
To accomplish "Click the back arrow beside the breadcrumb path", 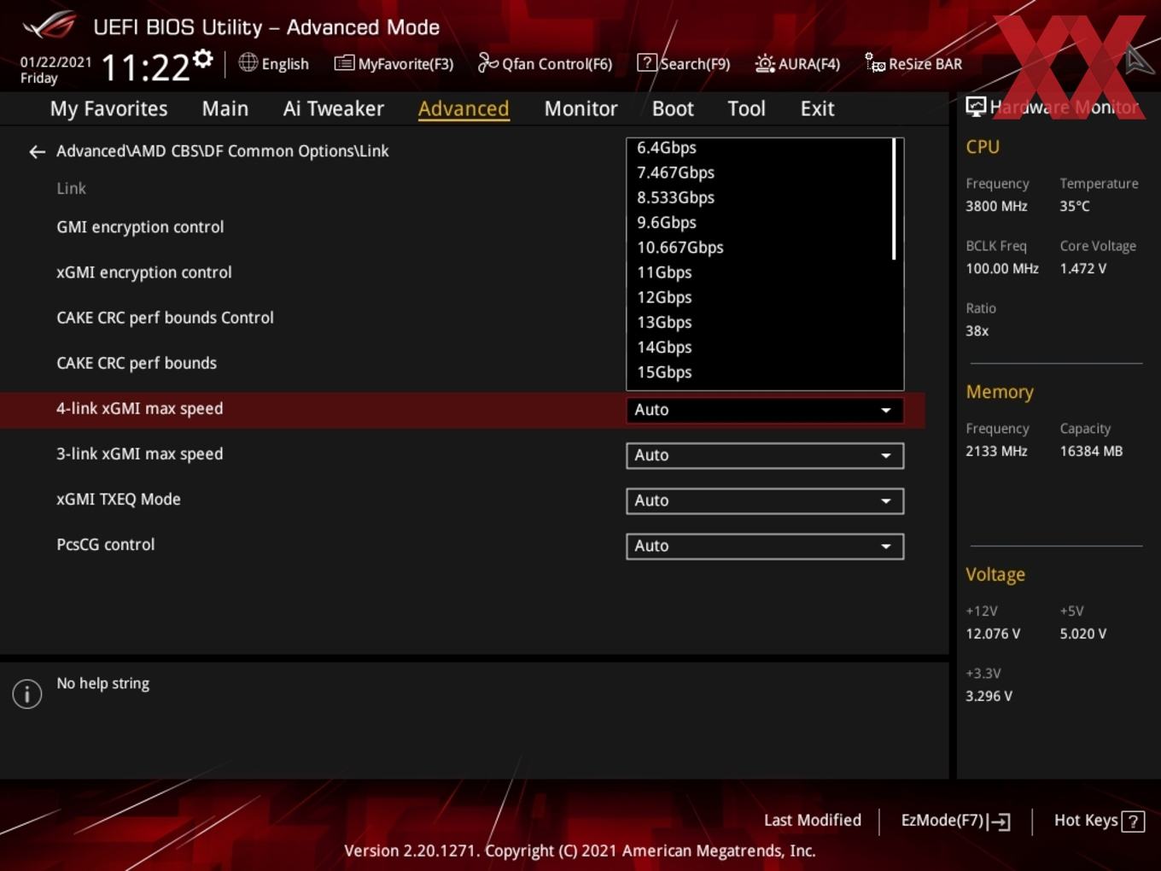I will (x=37, y=152).
